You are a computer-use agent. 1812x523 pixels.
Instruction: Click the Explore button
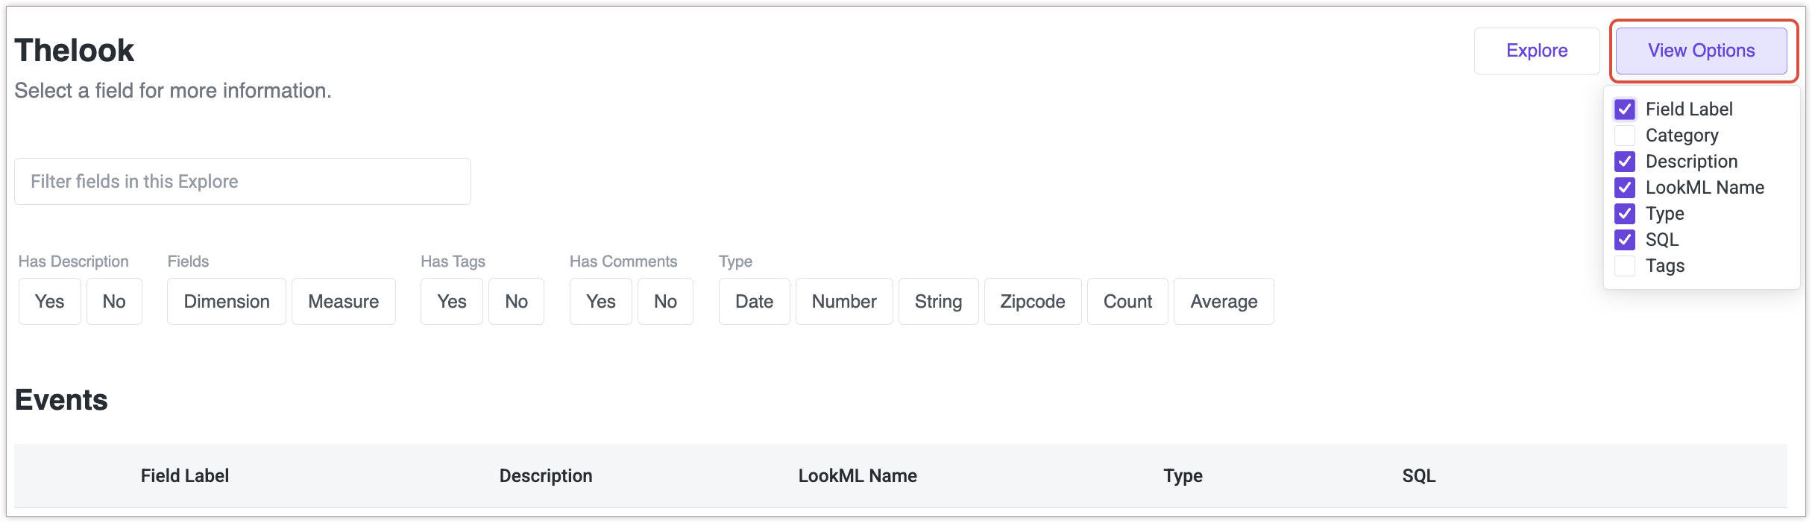[x=1536, y=51]
